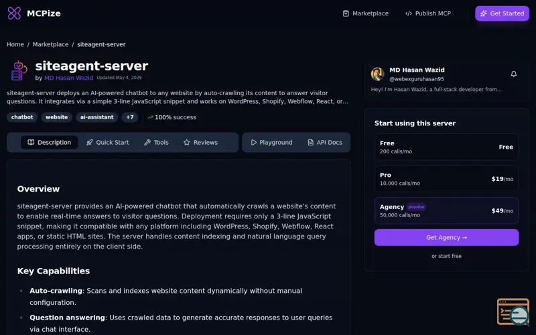This screenshot has height=335, width=536.
Task: Click the '10,000 calls/mo' text
Action: [x=400, y=183]
